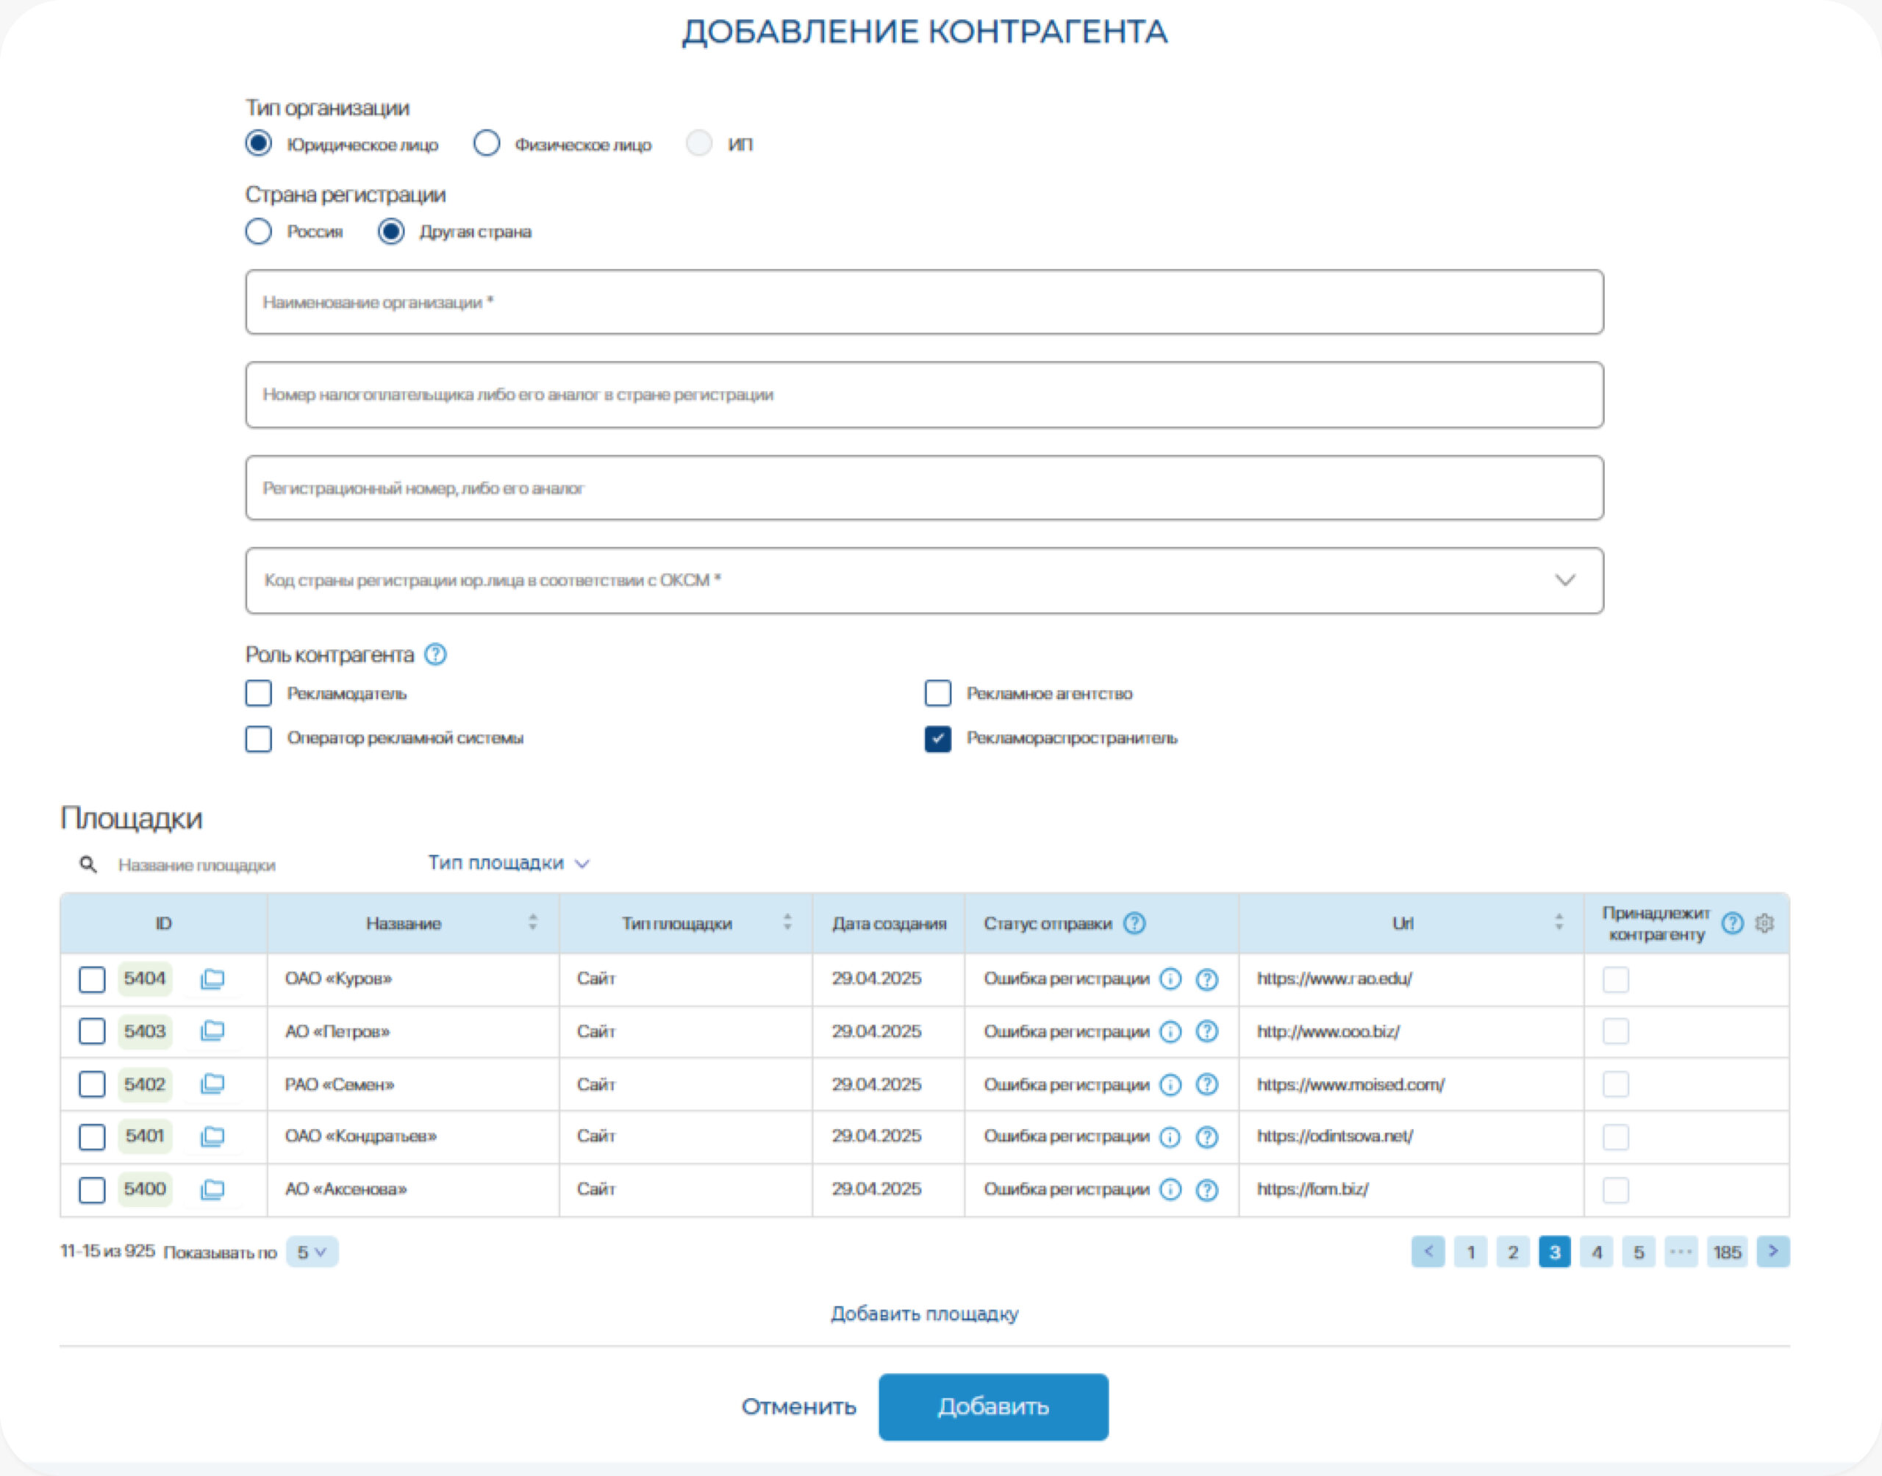
Task: Change Показывать по page size dropdown
Action: (x=311, y=1251)
